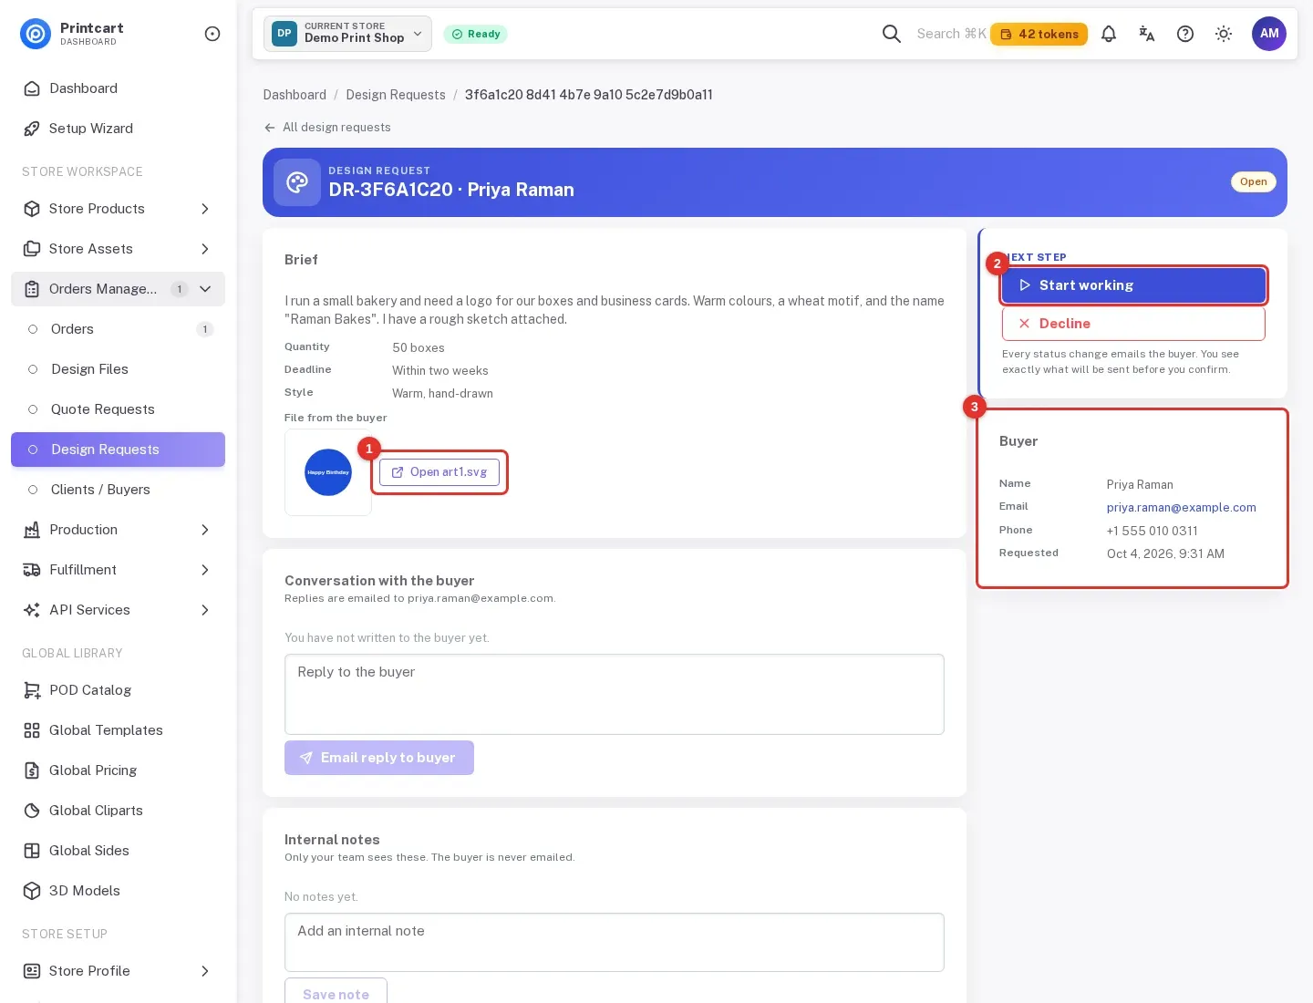1313x1003 pixels.
Task: Open the notifications bell icon
Action: (x=1109, y=34)
